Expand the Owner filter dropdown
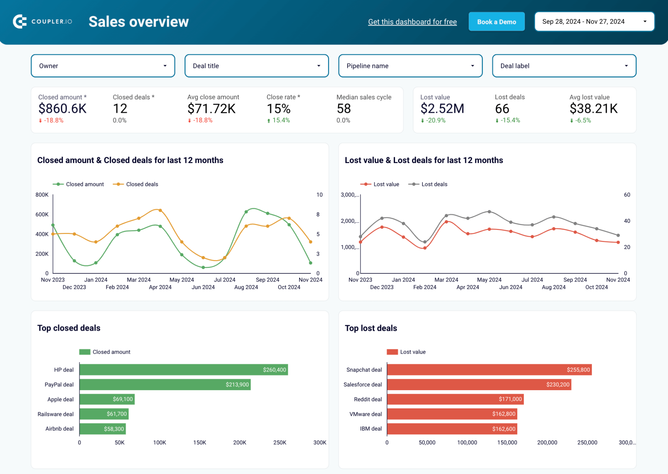 coord(102,66)
